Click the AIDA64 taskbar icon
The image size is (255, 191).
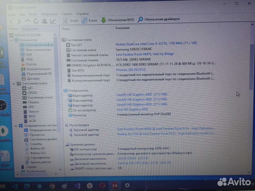click(x=115, y=185)
